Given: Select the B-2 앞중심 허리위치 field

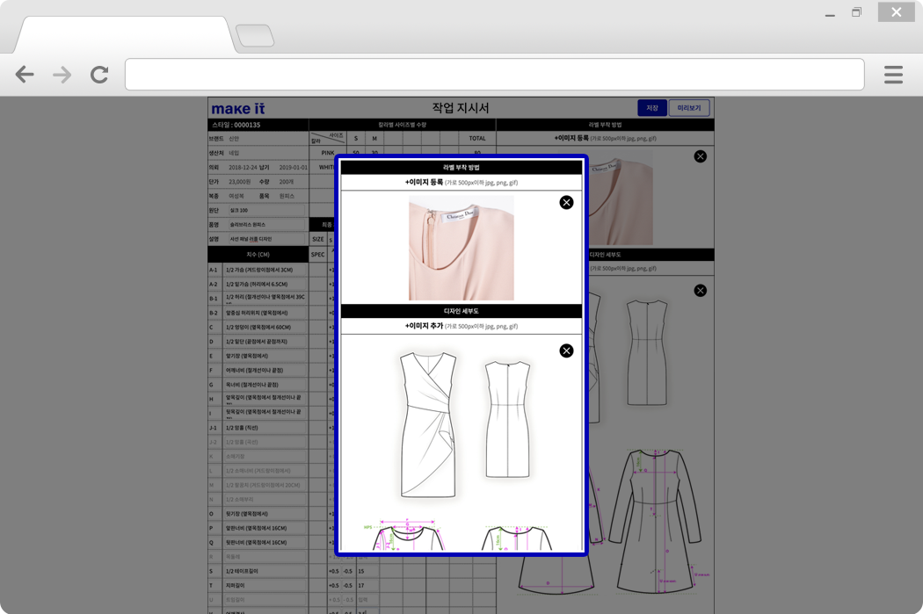Looking at the screenshot, I should pos(265,313).
